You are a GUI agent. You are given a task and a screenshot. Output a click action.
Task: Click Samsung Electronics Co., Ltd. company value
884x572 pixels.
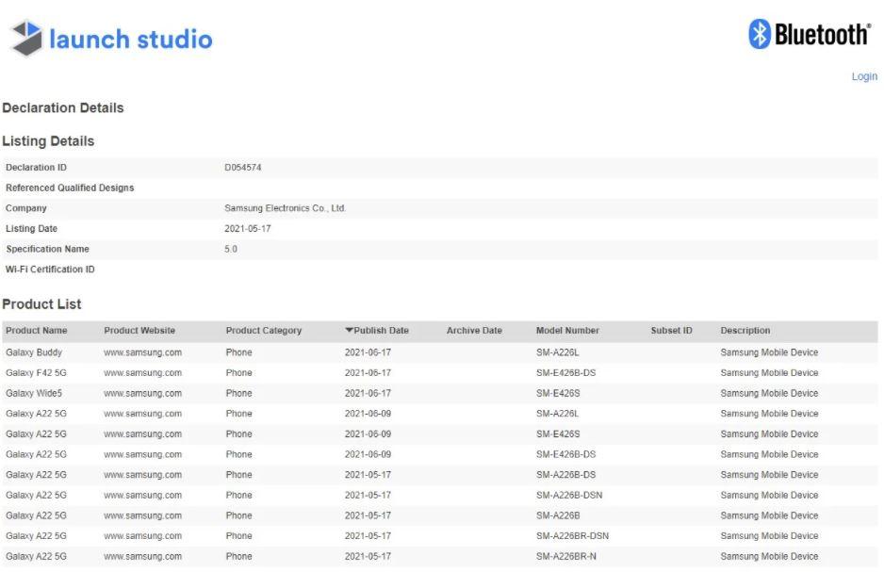(286, 208)
